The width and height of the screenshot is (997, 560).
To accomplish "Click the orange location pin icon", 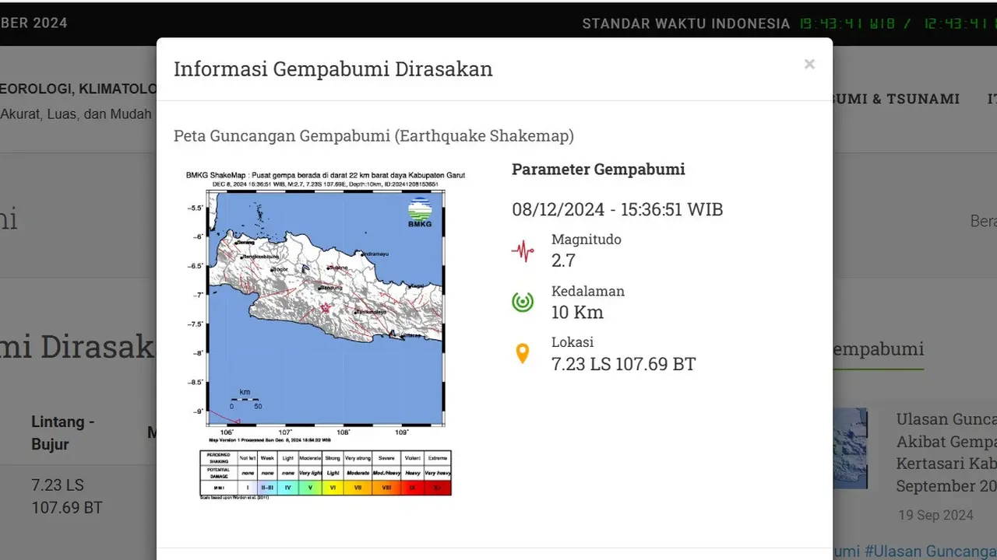I will point(523,354).
